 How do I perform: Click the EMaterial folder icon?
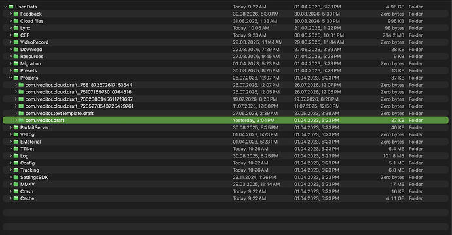(x=16, y=142)
